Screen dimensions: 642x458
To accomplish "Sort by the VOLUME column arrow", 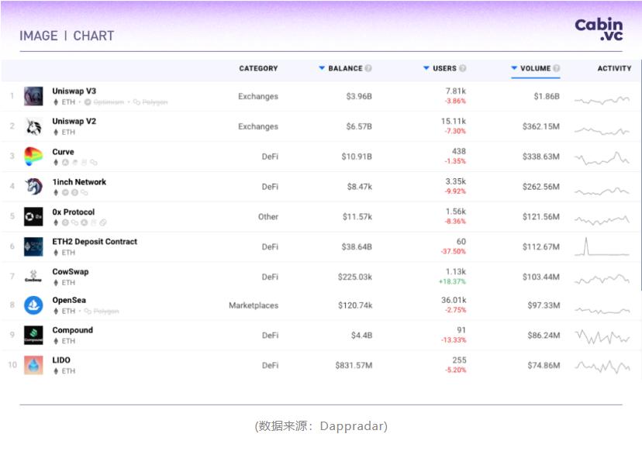I will (x=515, y=68).
